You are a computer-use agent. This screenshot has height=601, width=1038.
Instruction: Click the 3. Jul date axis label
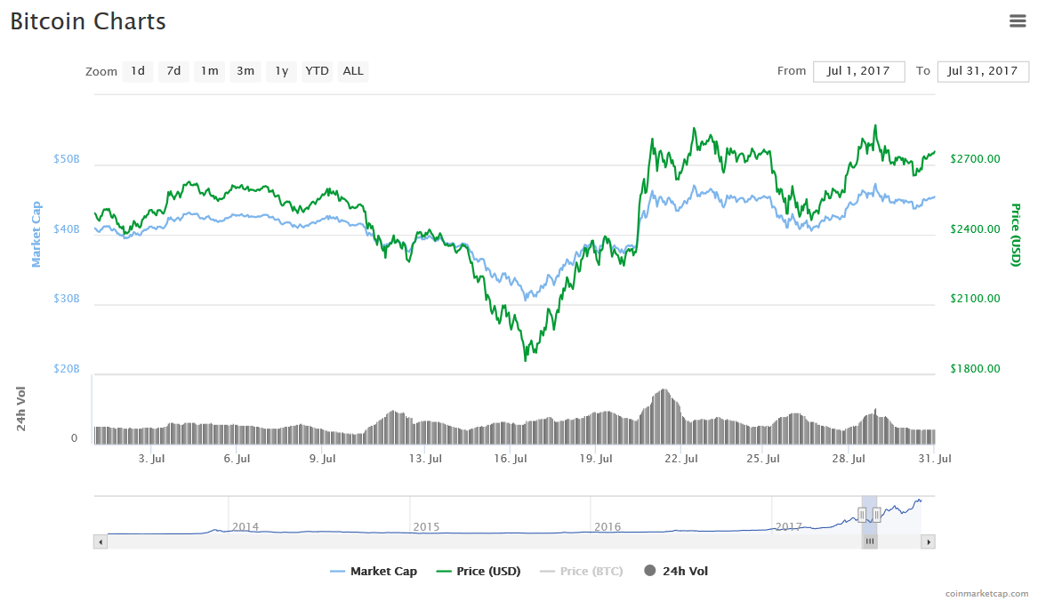pos(151,459)
